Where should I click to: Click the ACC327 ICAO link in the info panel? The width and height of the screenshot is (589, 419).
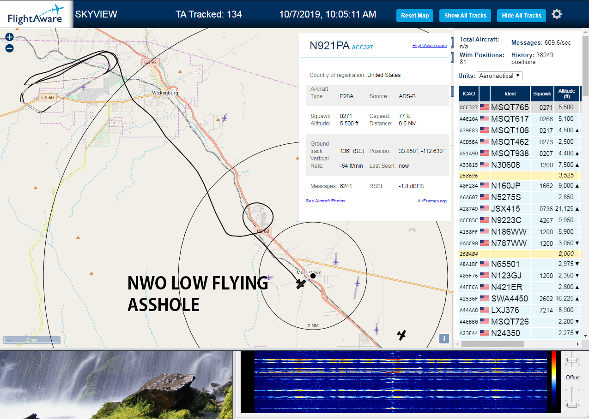coord(362,47)
